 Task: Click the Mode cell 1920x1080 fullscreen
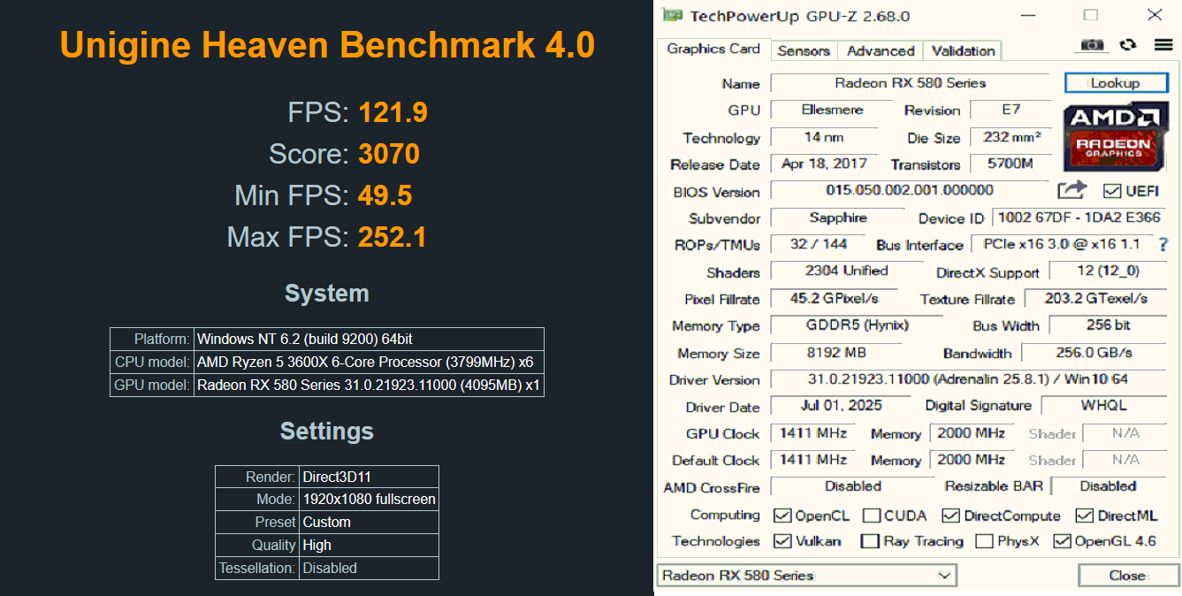(x=369, y=499)
